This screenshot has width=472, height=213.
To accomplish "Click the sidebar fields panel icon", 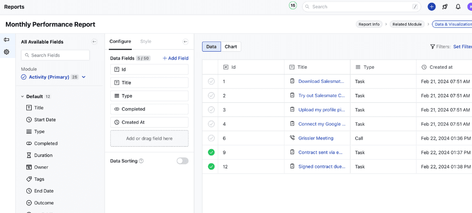I will [x=6, y=39].
